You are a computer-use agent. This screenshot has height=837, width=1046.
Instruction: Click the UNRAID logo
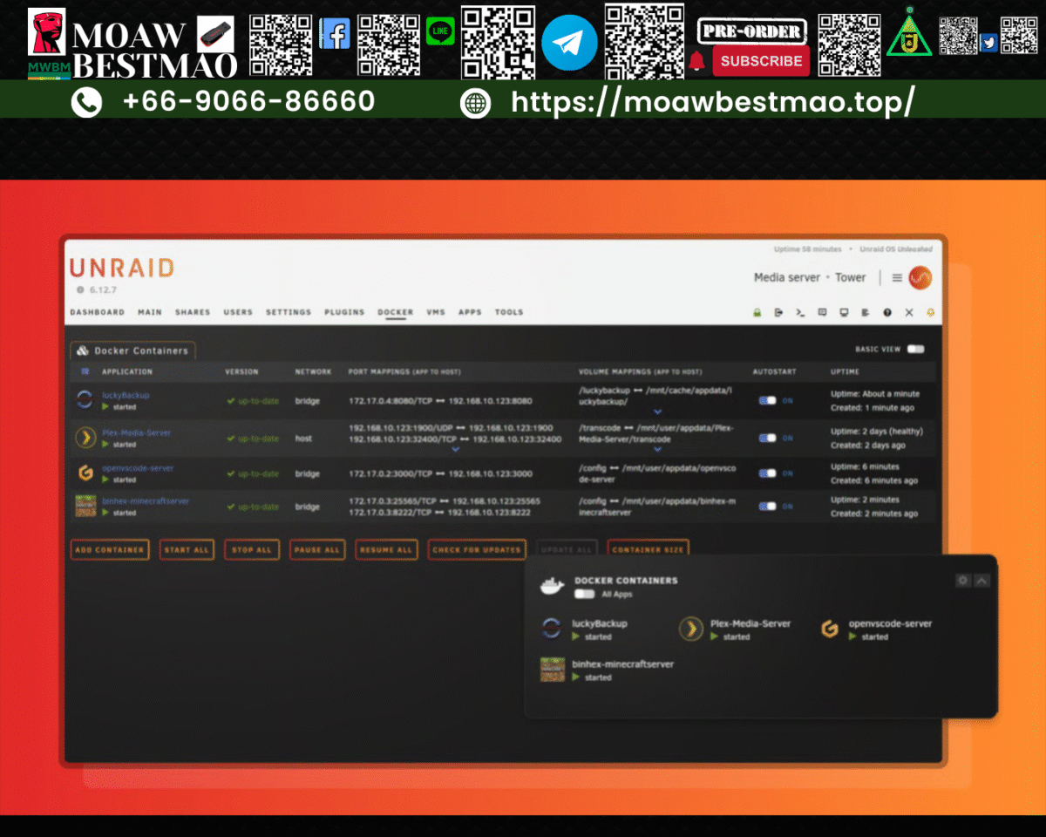121,269
